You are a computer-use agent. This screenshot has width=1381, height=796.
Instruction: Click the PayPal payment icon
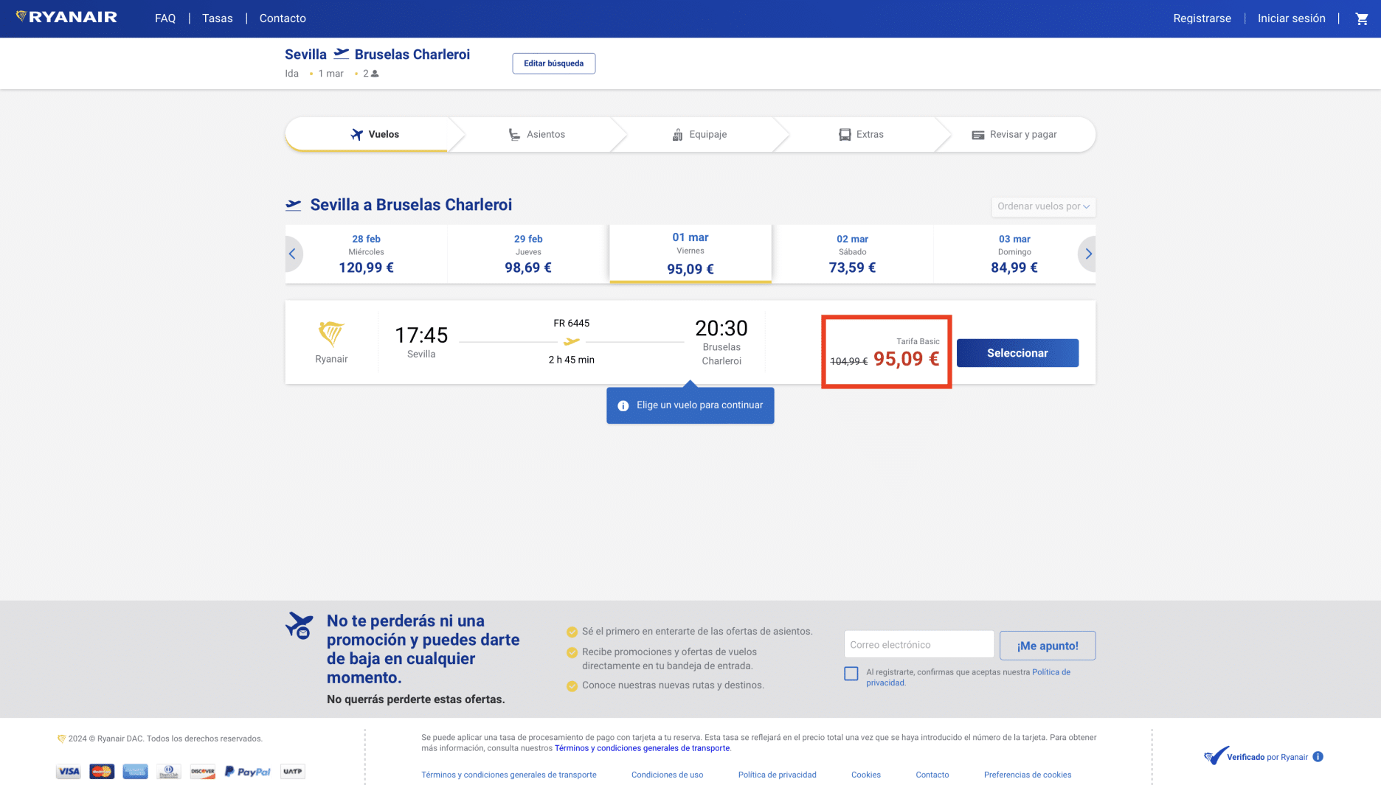click(x=248, y=772)
